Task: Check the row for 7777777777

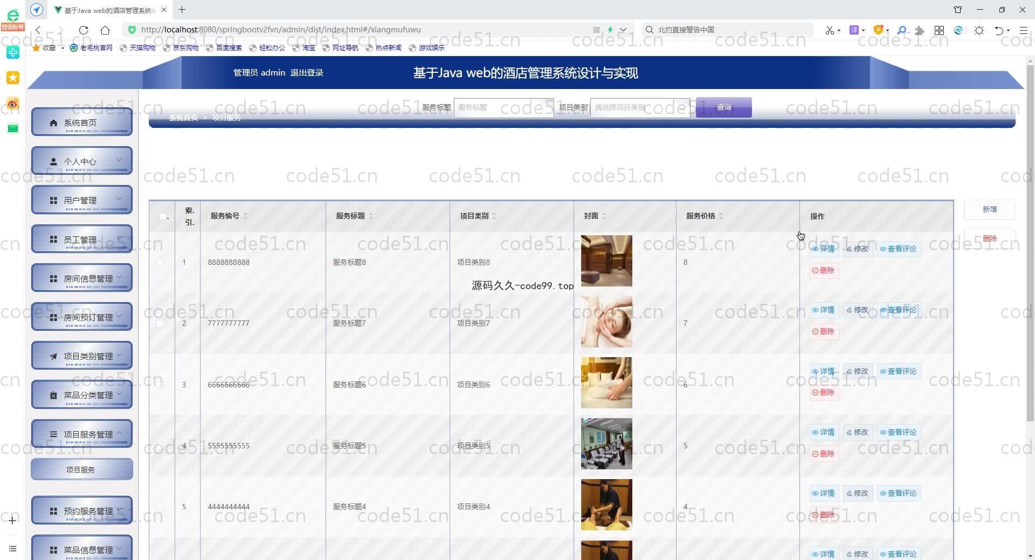Action: pos(160,324)
